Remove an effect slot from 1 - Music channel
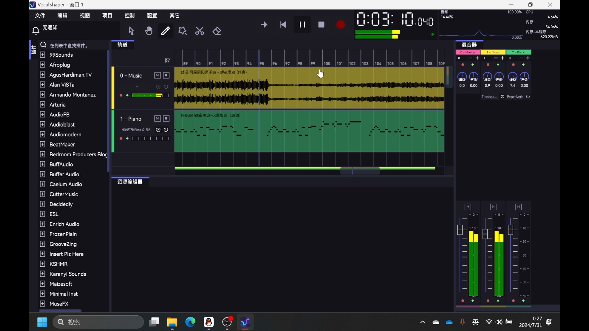Viewport: 589px width, 331px height. coord(496,58)
